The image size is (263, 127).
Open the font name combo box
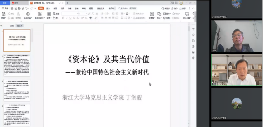point(69,14)
